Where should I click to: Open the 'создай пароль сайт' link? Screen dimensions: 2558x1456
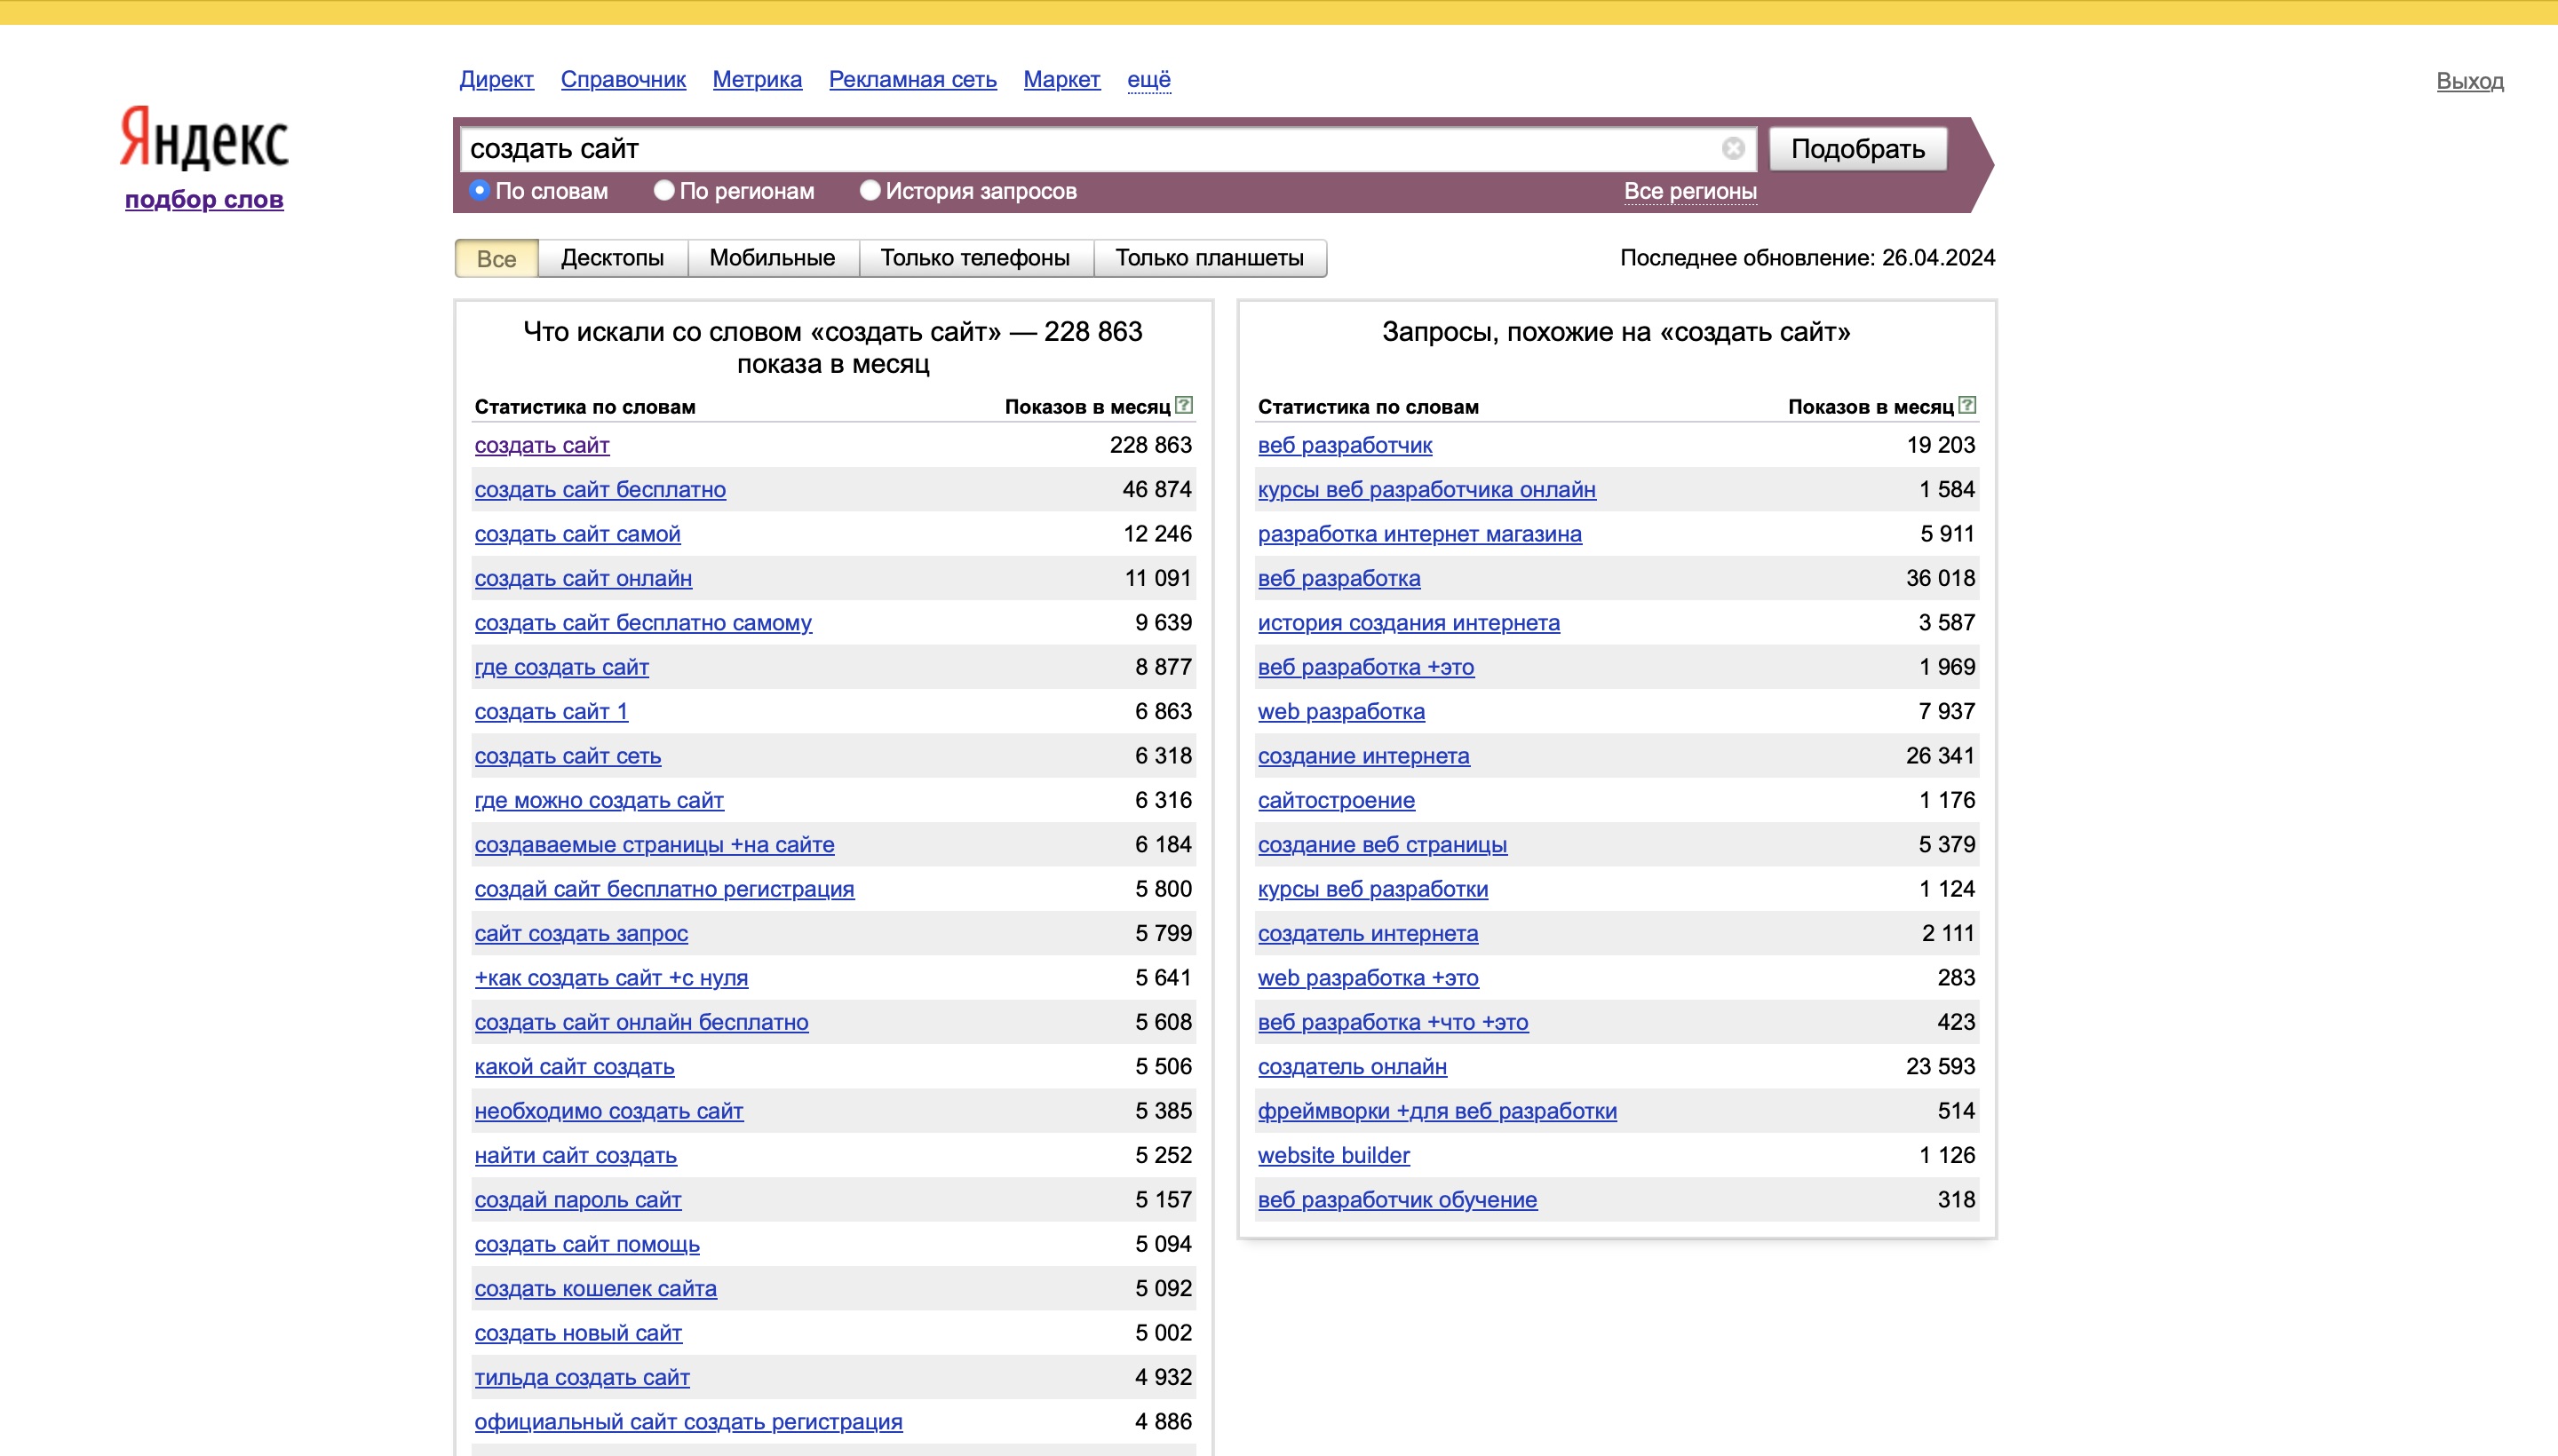point(578,1200)
